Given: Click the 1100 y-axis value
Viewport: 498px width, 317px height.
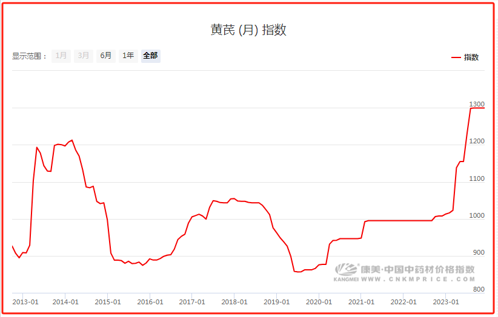Looking at the screenshot, I should point(477,179).
